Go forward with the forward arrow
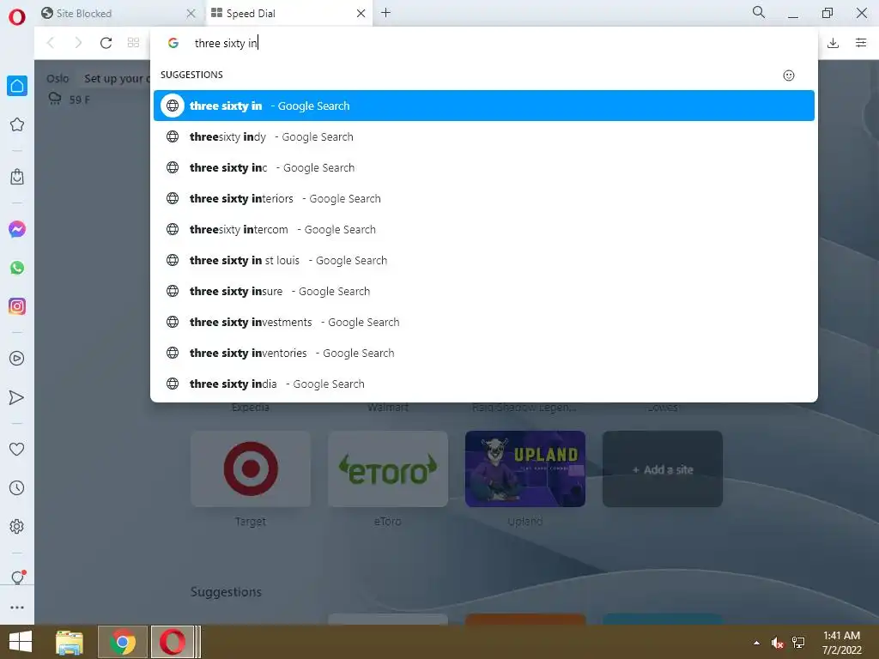The height and width of the screenshot is (659, 879). 78,43
